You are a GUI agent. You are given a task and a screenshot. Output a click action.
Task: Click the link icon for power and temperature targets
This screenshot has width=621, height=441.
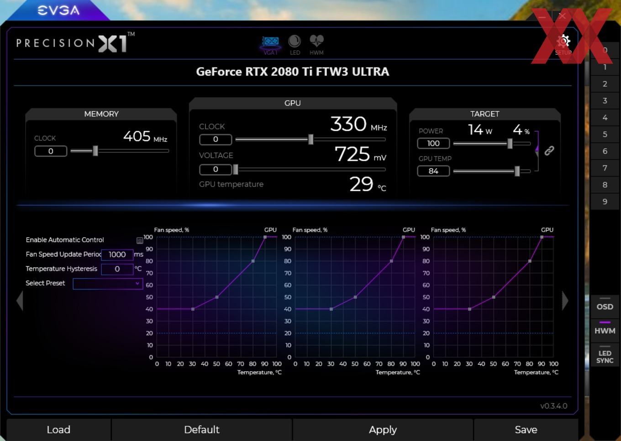549,150
